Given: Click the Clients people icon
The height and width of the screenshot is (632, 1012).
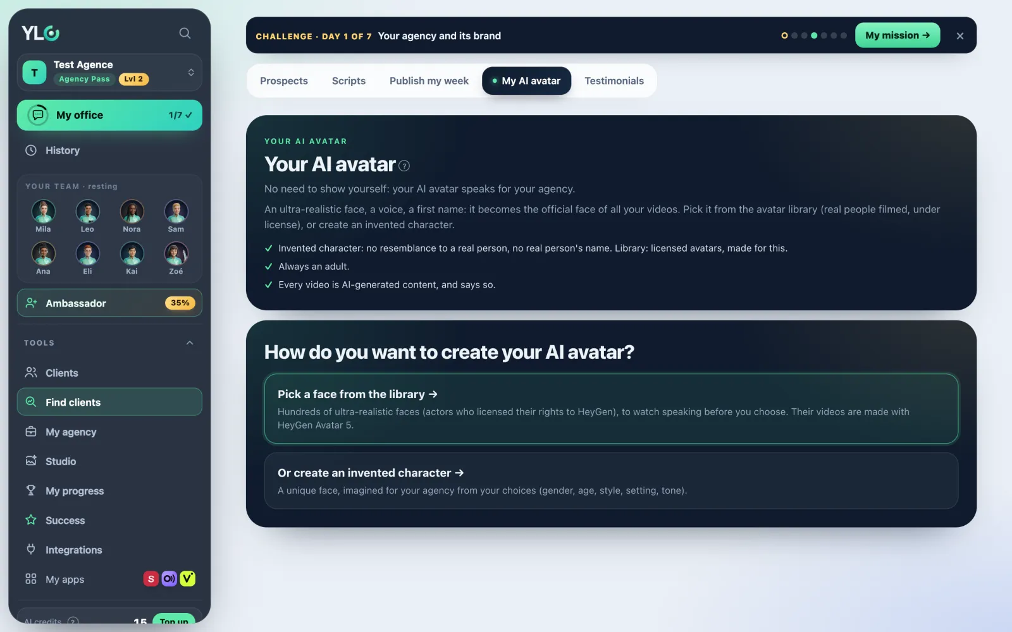Looking at the screenshot, I should pyautogui.click(x=30, y=372).
